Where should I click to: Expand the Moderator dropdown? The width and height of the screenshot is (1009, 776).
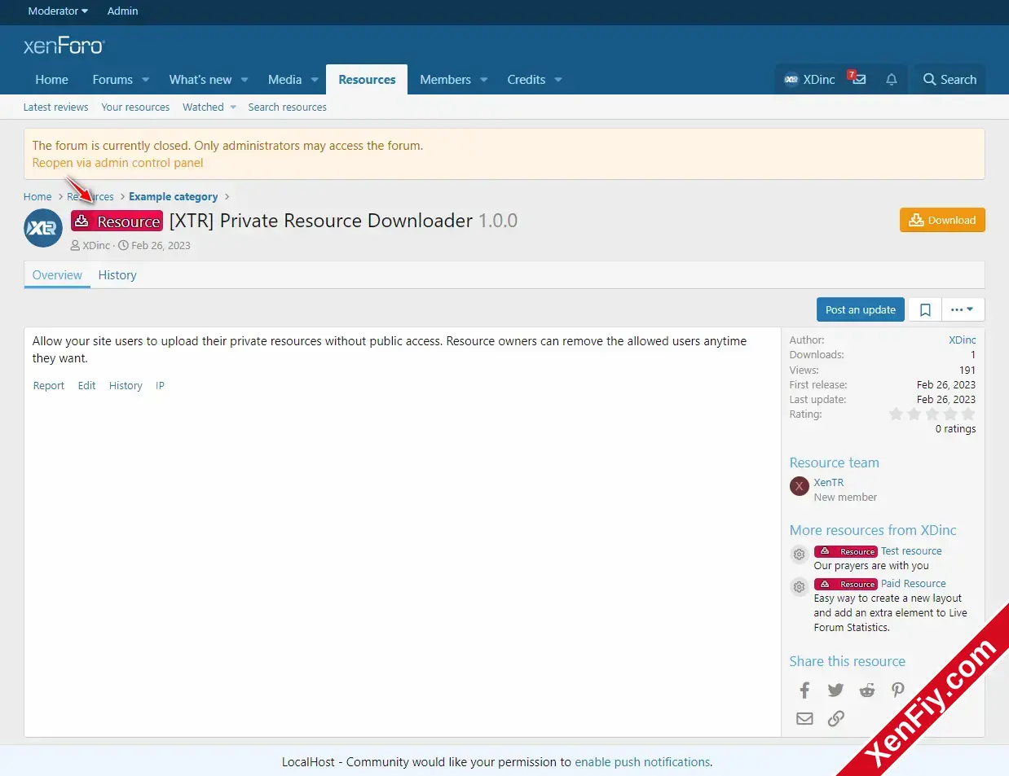tap(58, 11)
